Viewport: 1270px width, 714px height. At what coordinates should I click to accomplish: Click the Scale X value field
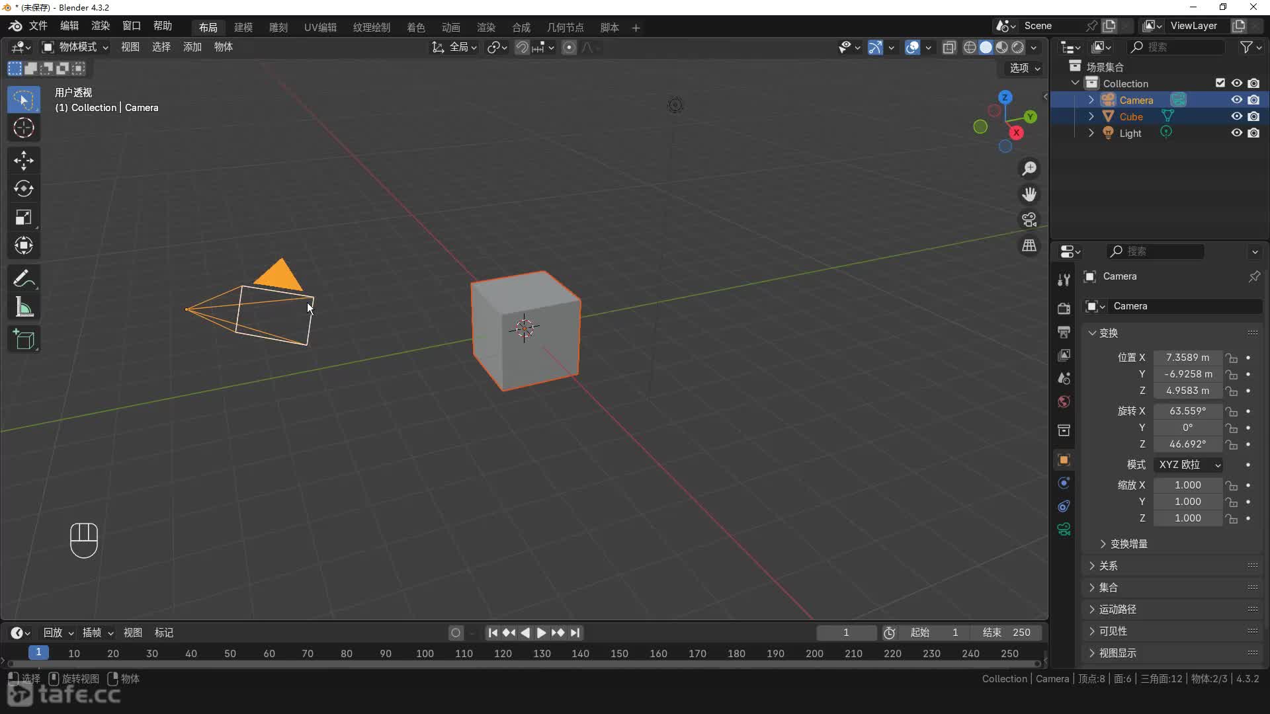coord(1187,485)
